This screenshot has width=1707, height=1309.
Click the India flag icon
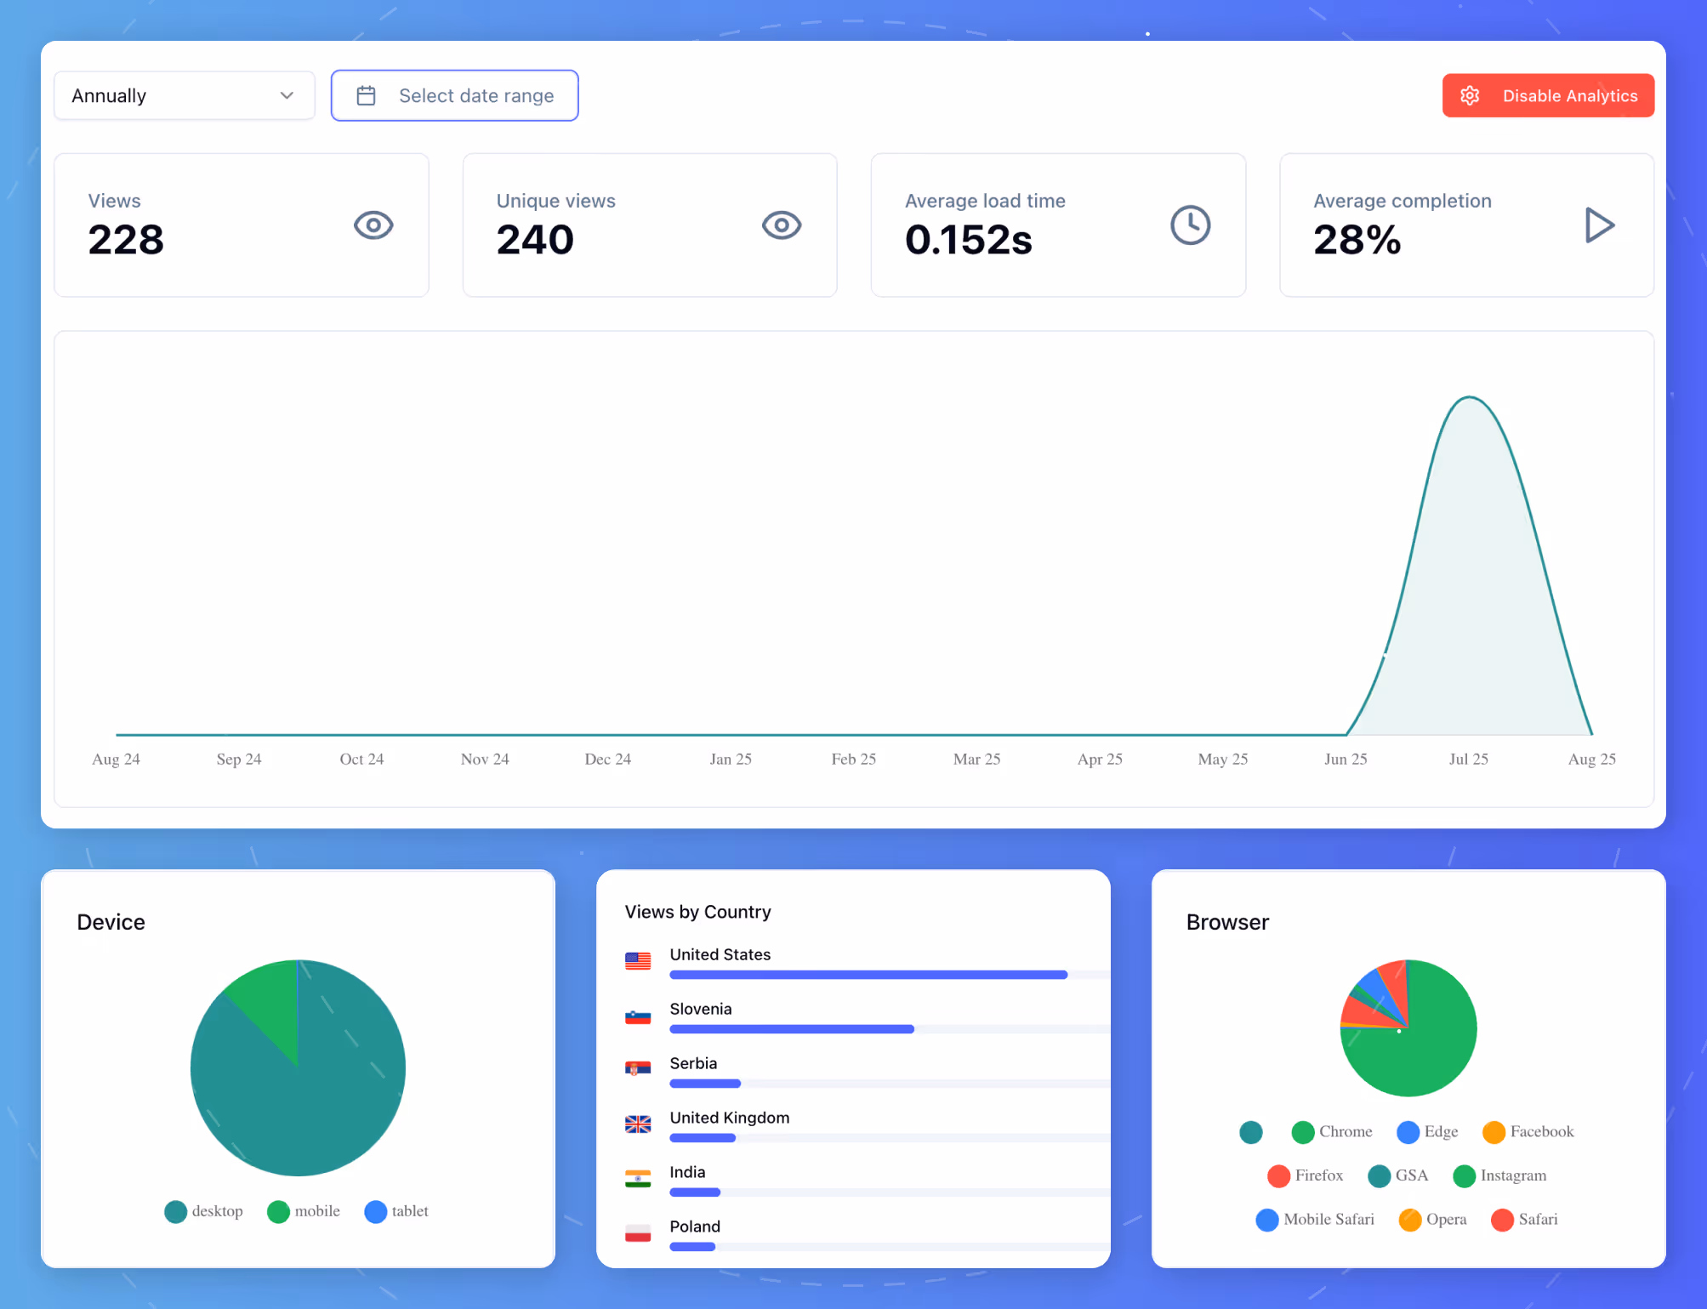point(638,1179)
